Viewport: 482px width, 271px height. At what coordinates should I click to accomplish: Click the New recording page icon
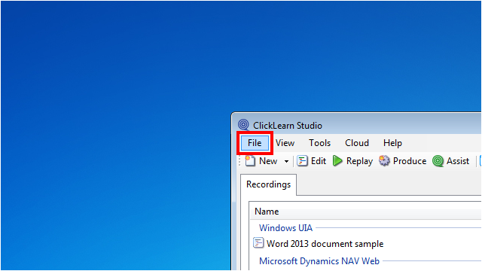(x=250, y=160)
